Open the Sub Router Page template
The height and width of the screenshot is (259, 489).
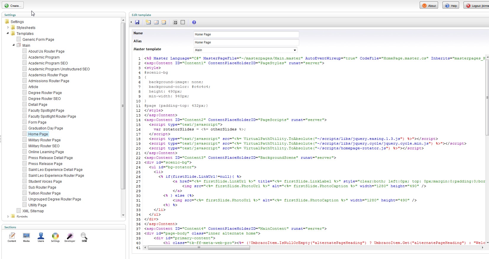coord(42,187)
